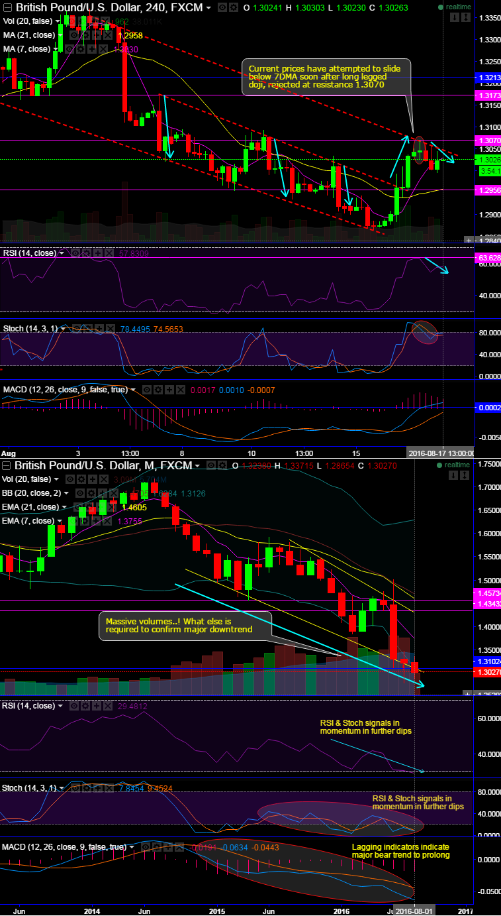The width and height of the screenshot is (501, 916).
Task: Toggle visibility eye of top RSI indicator
Action: pos(75,253)
